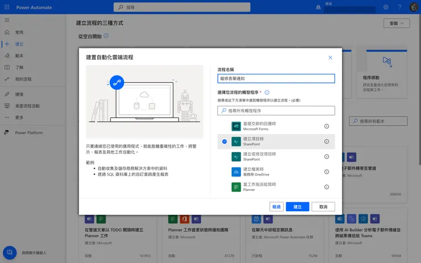Click the 流程名稱 input field
Image resolution: width=421 pixels, height=263 pixels.
(276, 78)
